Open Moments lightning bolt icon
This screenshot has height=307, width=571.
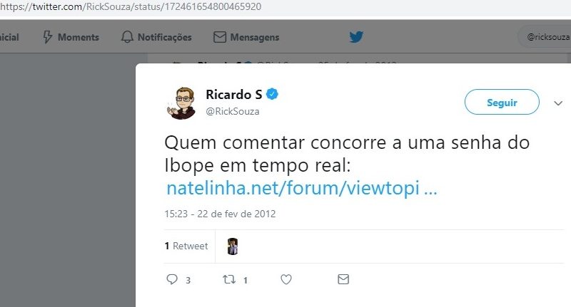click(x=48, y=37)
